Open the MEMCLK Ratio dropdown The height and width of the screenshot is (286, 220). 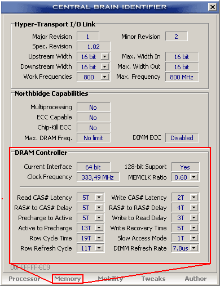[194, 177]
